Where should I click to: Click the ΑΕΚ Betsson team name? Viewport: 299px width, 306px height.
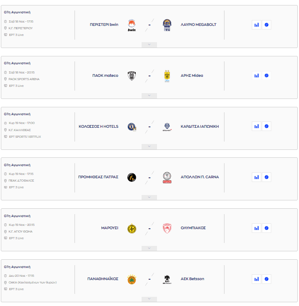192,279
